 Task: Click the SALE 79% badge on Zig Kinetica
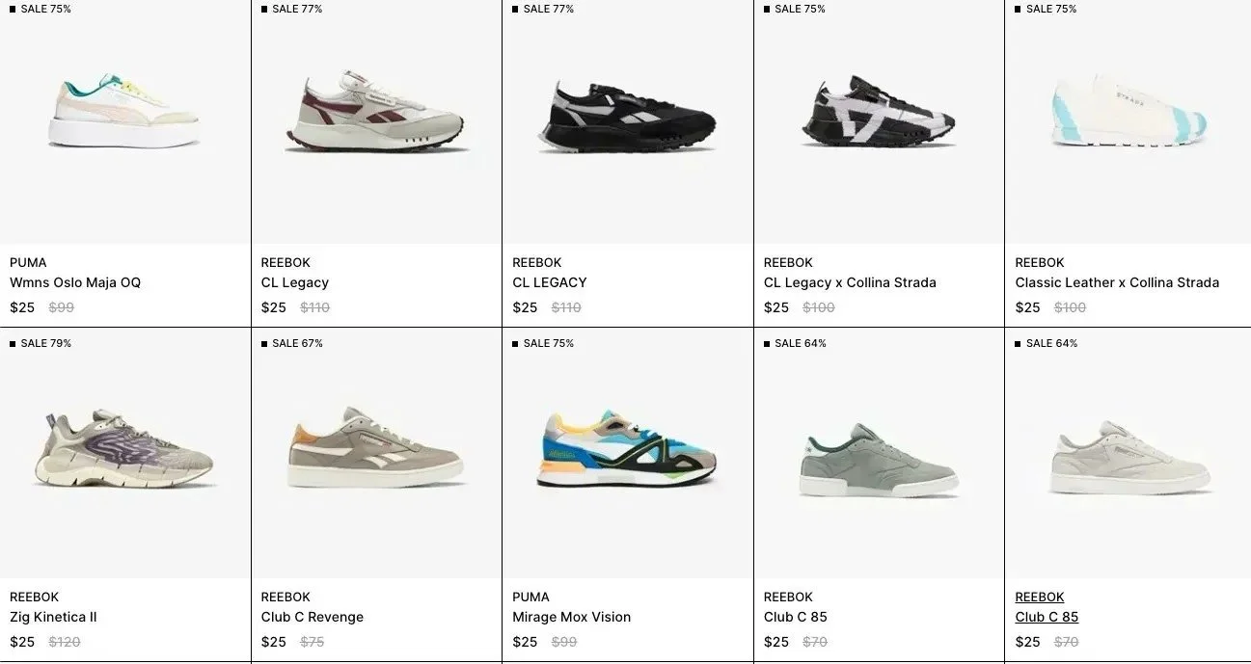tap(41, 343)
